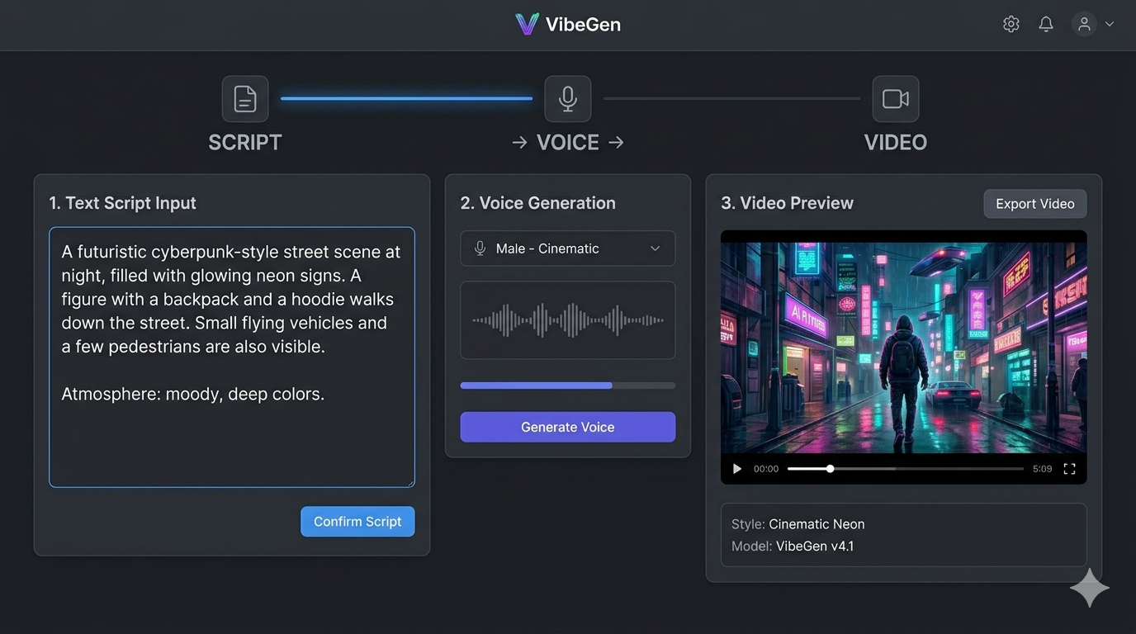Select the VOICE step label

point(567,142)
